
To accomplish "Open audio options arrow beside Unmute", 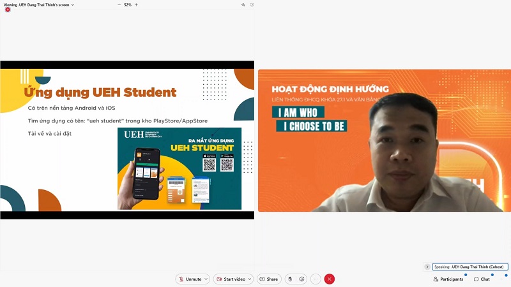I will 206,279.
